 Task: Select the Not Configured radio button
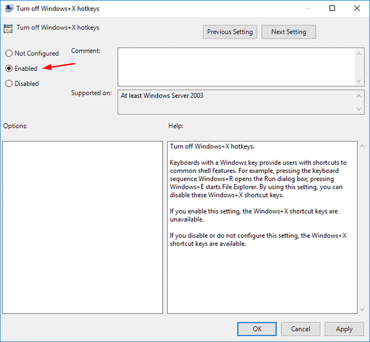(x=9, y=54)
